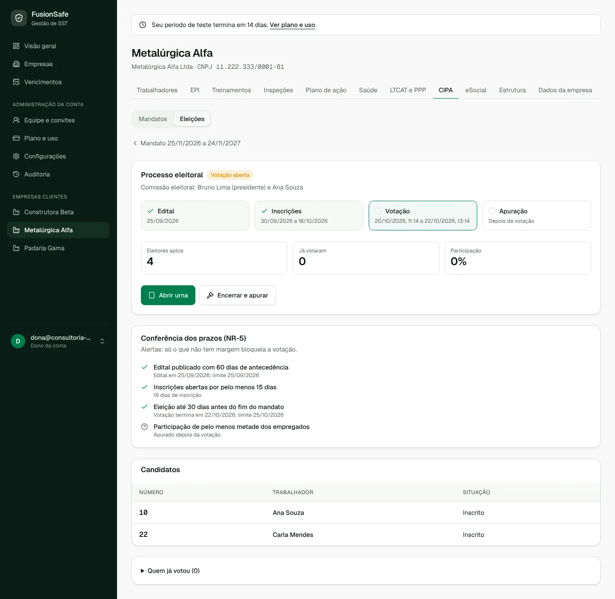This screenshot has height=599, width=615.
Task: Go back via Mandato 25/11/2026 chevron
Action: tap(135, 143)
